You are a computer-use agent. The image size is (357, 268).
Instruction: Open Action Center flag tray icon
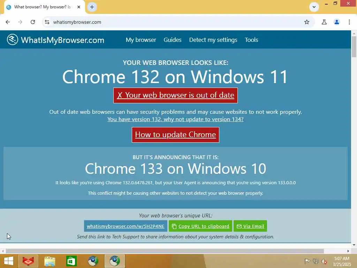307,261
